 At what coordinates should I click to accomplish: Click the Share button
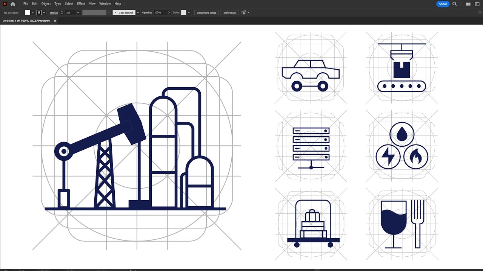[443, 4]
